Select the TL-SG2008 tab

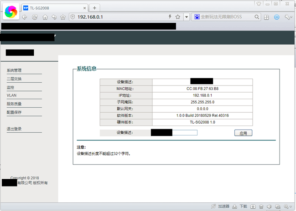coord(55,8)
